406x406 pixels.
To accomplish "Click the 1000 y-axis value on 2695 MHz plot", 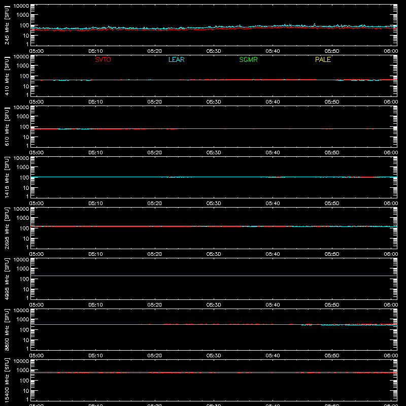I will point(23,218).
